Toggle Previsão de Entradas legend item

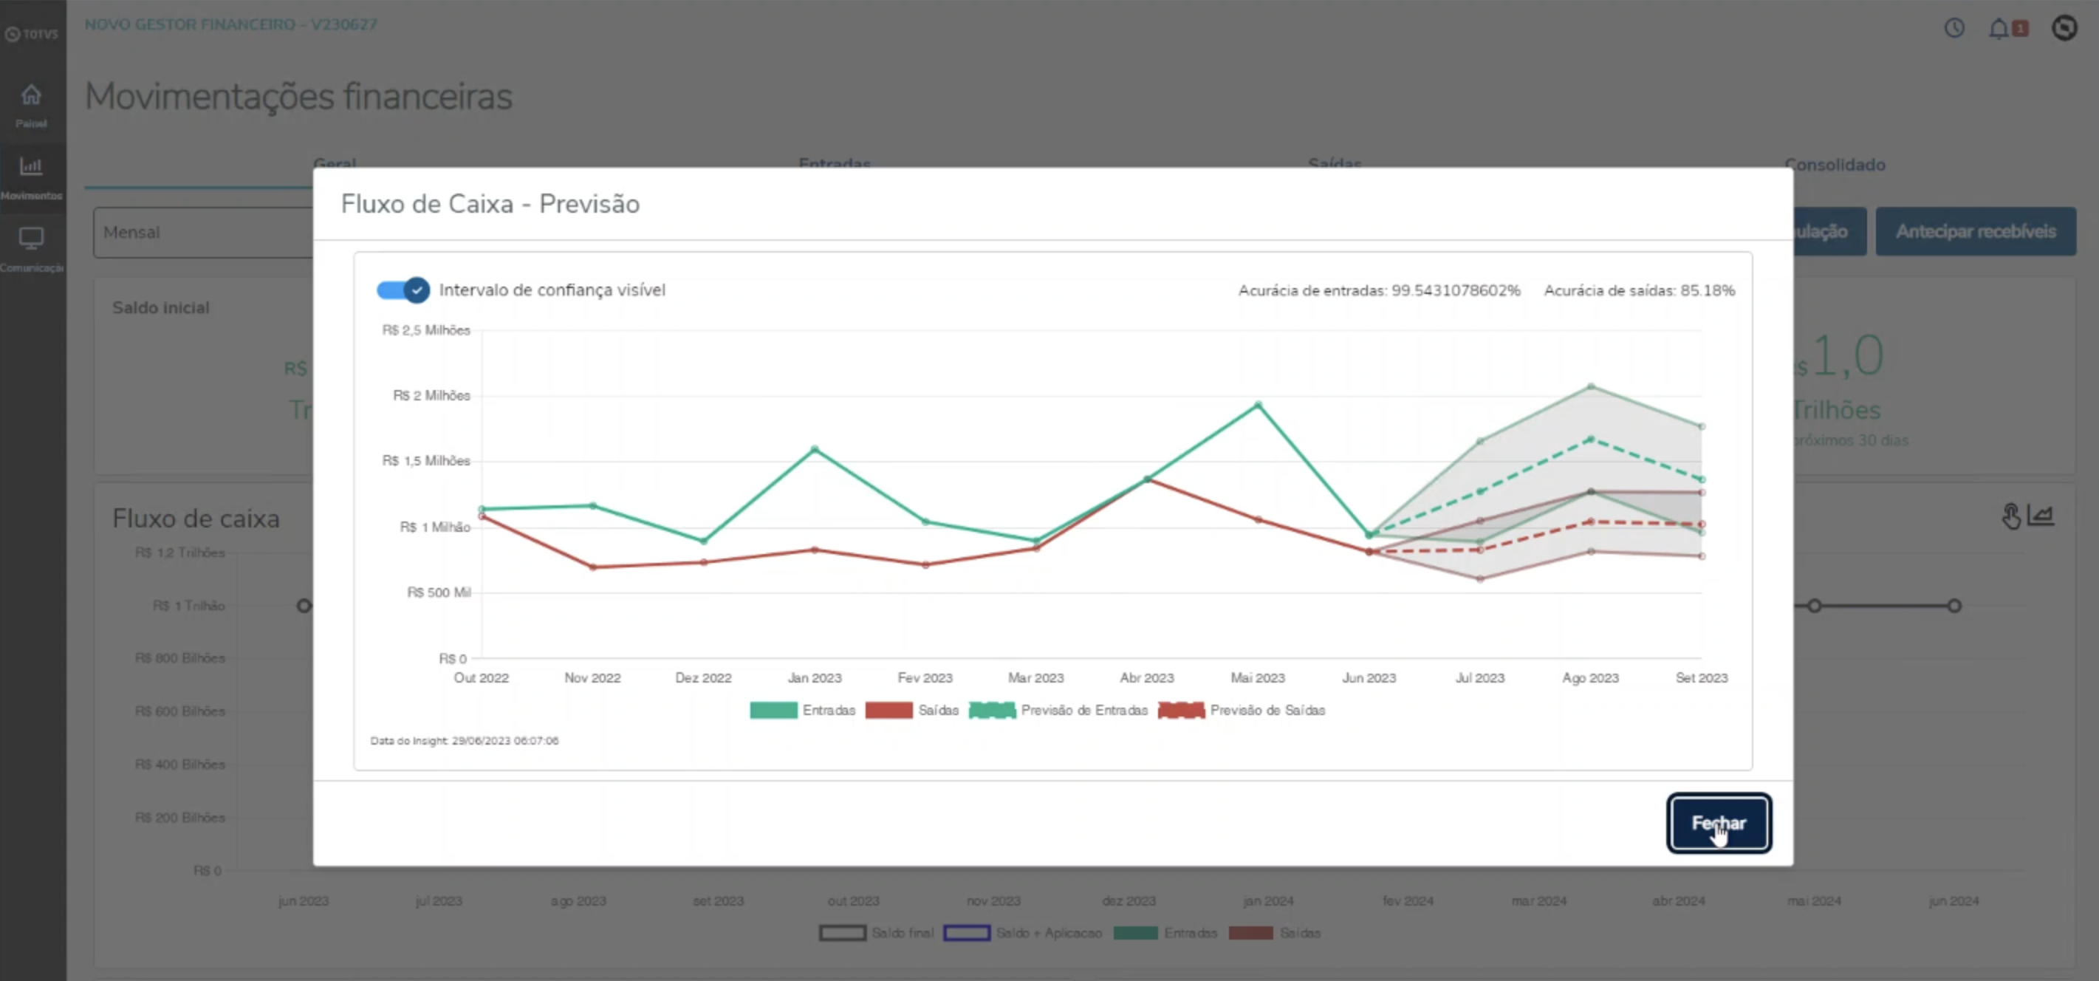coord(992,711)
